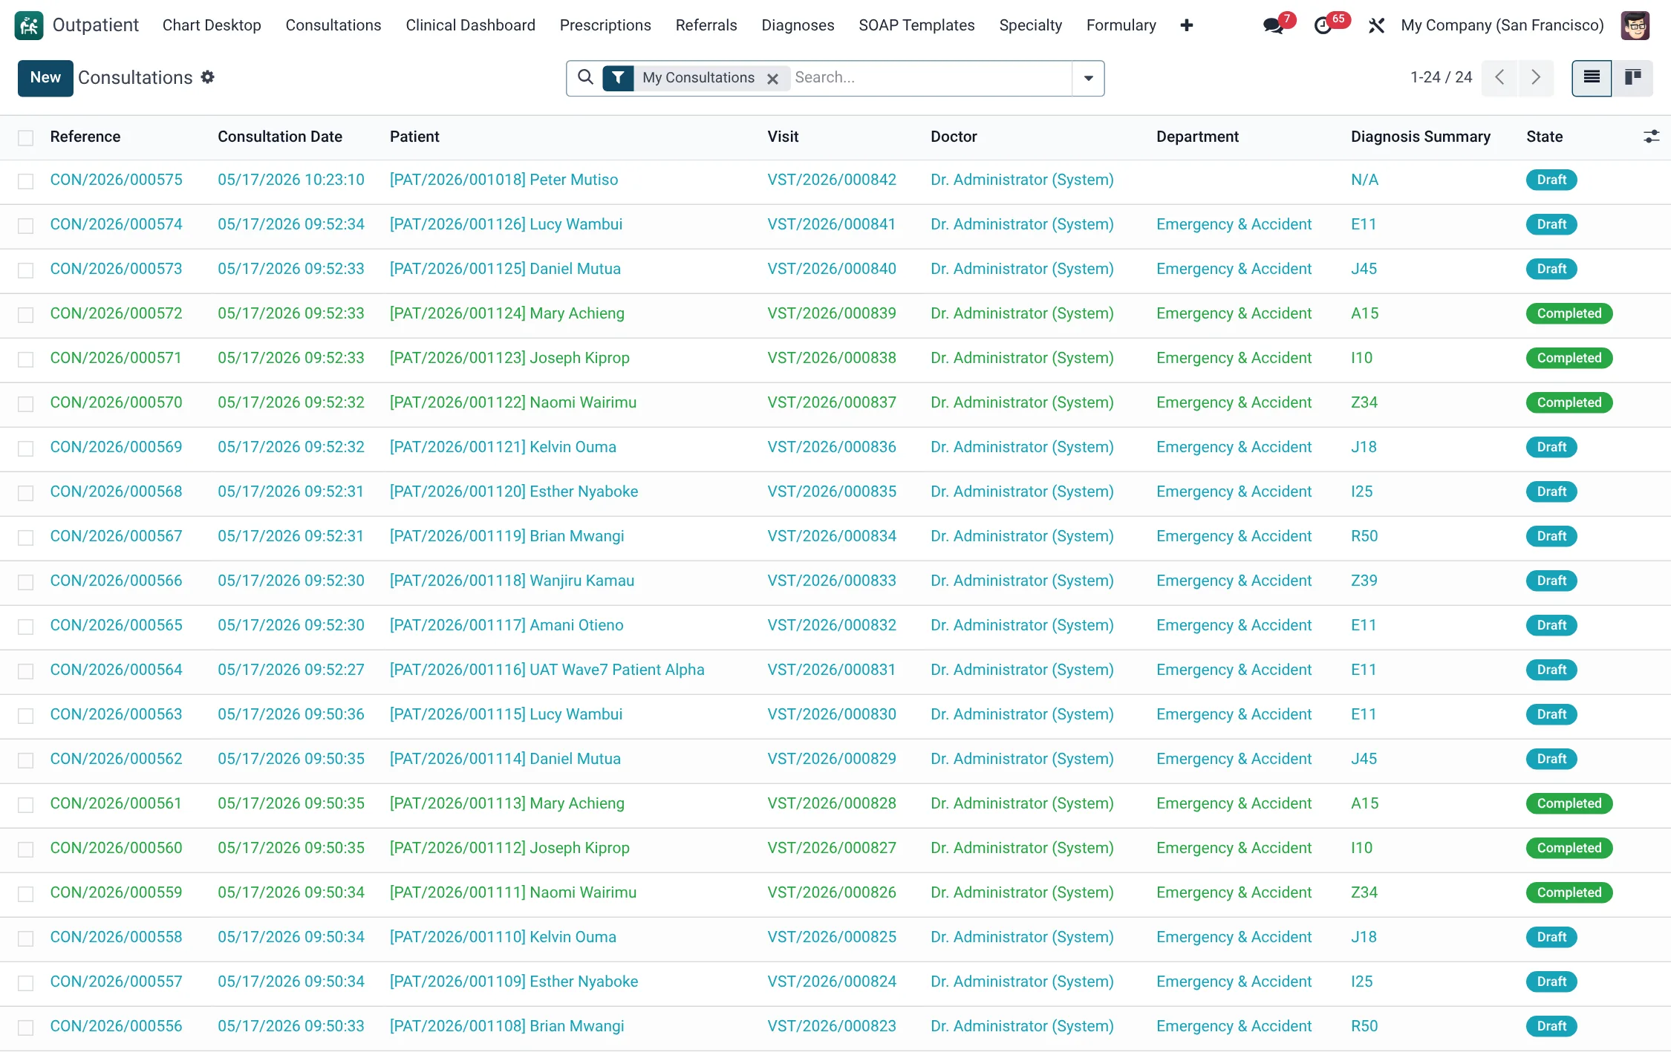Click the plus icon after Formulary

(x=1187, y=25)
